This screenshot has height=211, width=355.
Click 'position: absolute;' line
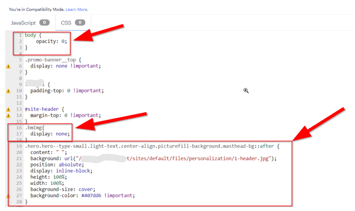(x=57, y=164)
